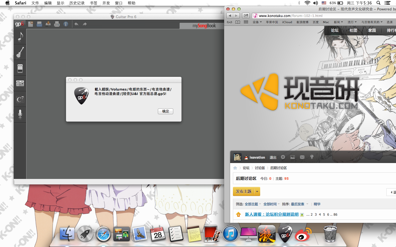Open the 书签 menu in the menu bar

(x=94, y=3)
